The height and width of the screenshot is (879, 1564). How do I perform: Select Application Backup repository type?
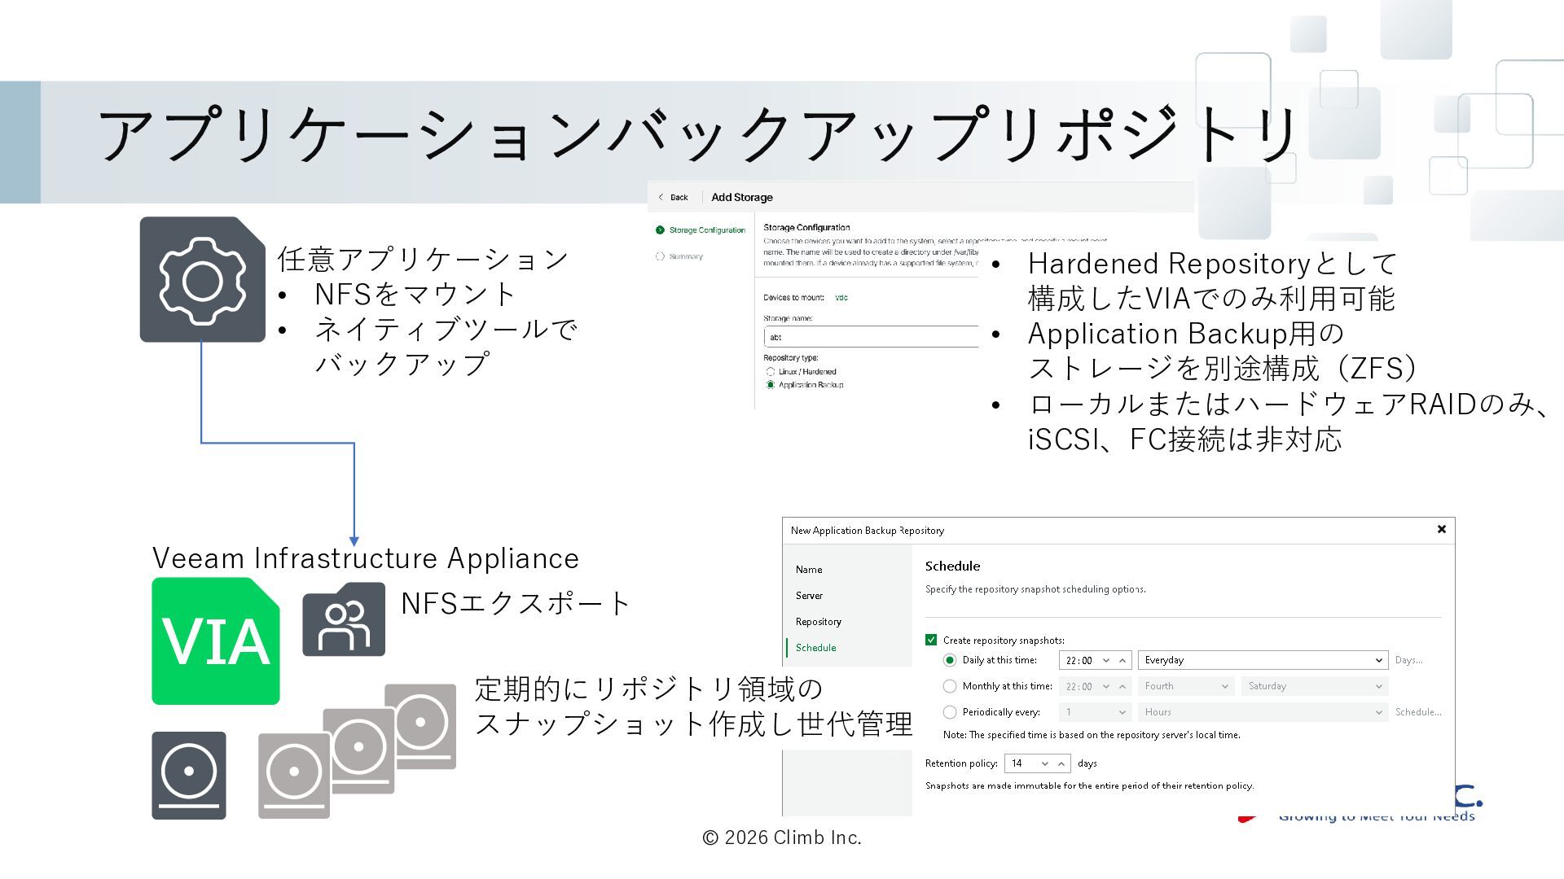[771, 385]
